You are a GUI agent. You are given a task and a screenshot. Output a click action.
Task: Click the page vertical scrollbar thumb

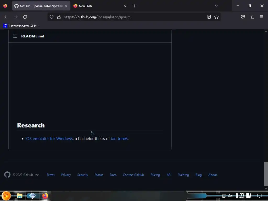pyautogui.click(x=266, y=174)
